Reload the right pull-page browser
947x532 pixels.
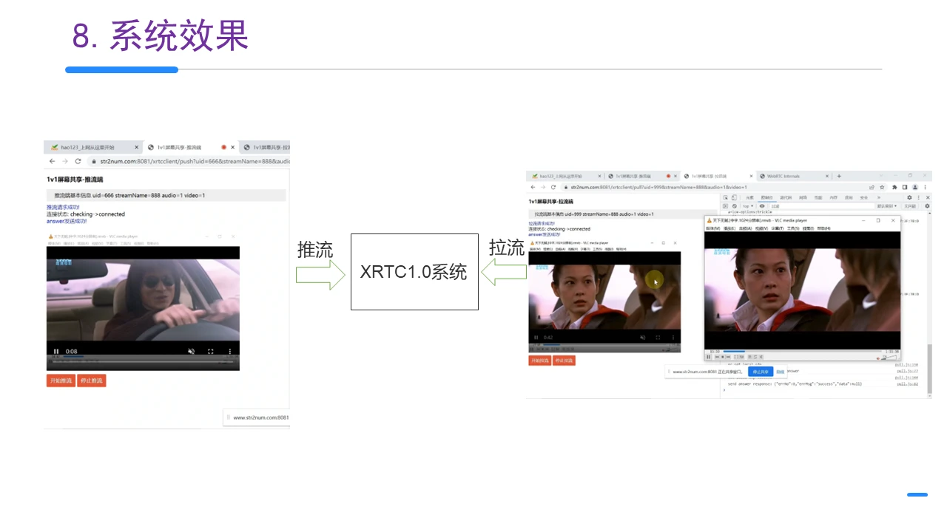(x=553, y=187)
